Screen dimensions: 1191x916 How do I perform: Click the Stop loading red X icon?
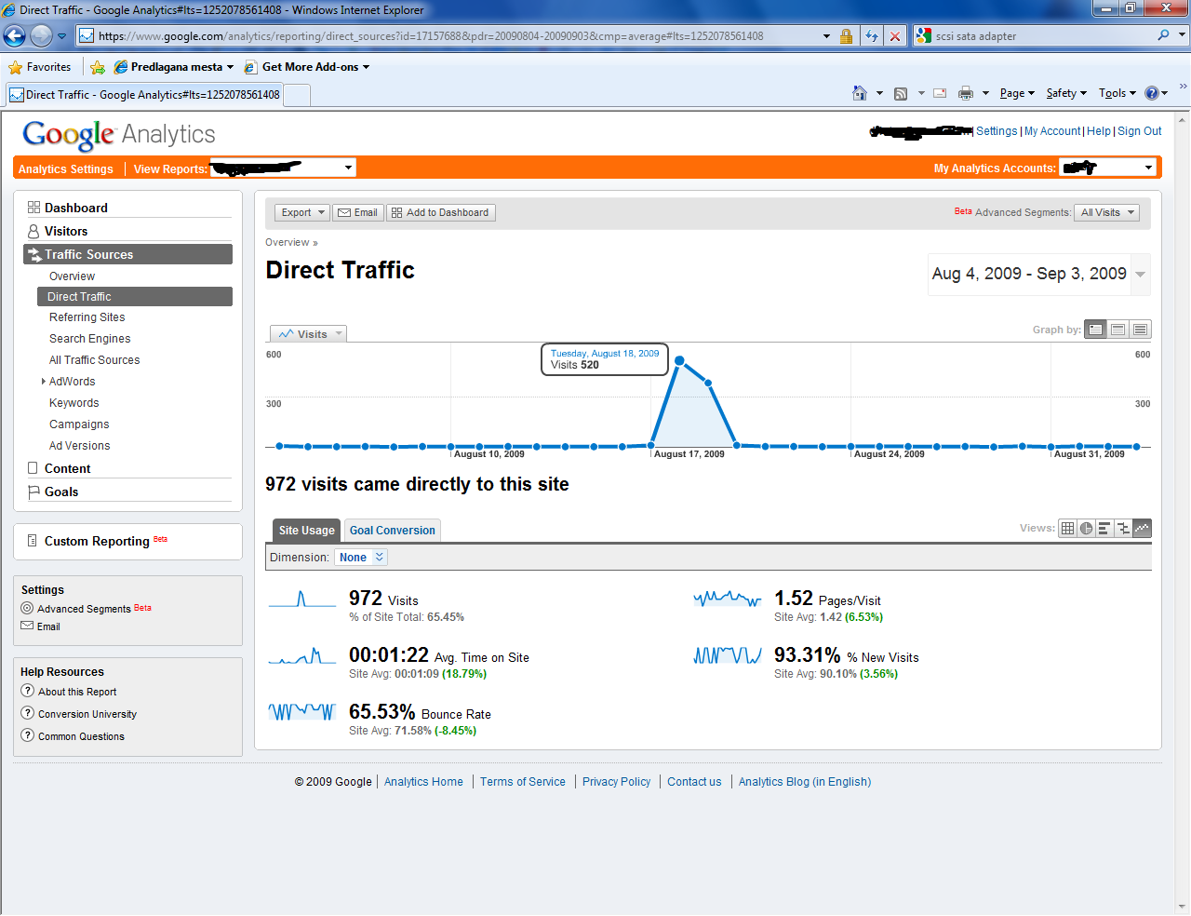pos(895,36)
